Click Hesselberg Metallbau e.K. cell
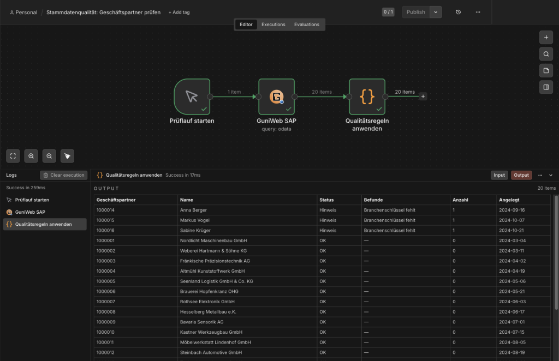 (247, 312)
